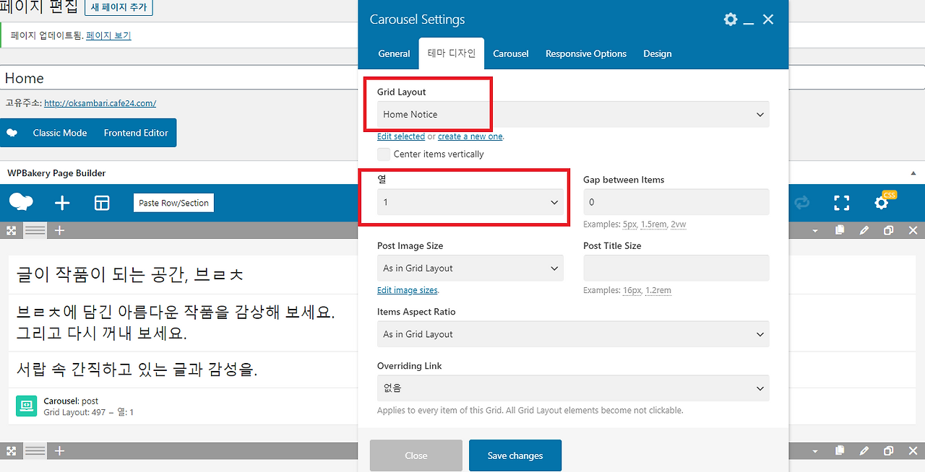Switch to the General tab
This screenshot has height=472, width=925.
(x=394, y=53)
